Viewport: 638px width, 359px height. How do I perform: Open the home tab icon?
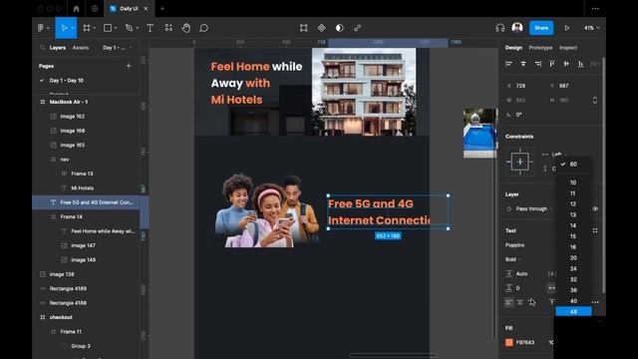(76, 8)
